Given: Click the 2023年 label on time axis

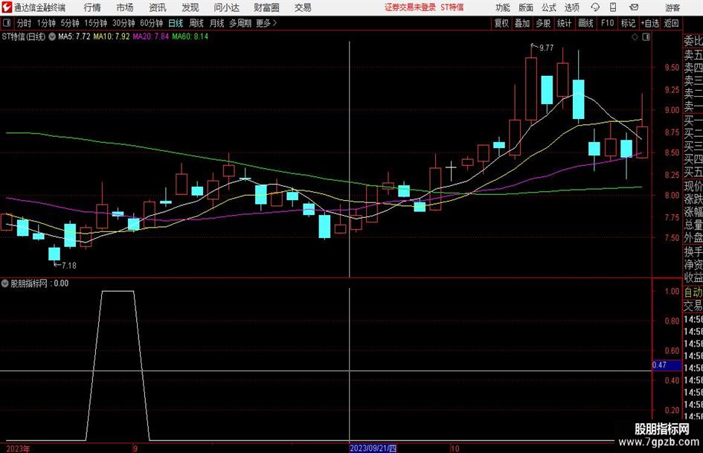Looking at the screenshot, I should click(18, 449).
